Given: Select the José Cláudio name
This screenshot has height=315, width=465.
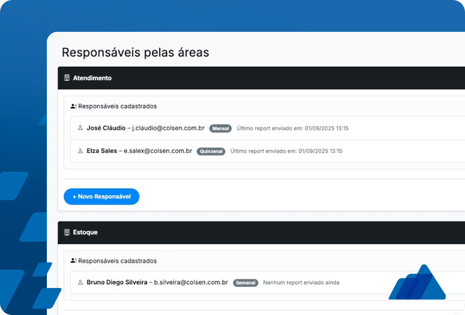Looking at the screenshot, I should tap(106, 128).
